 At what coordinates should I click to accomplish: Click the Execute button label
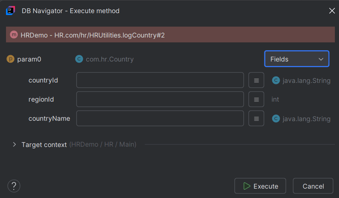click(266, 186)
